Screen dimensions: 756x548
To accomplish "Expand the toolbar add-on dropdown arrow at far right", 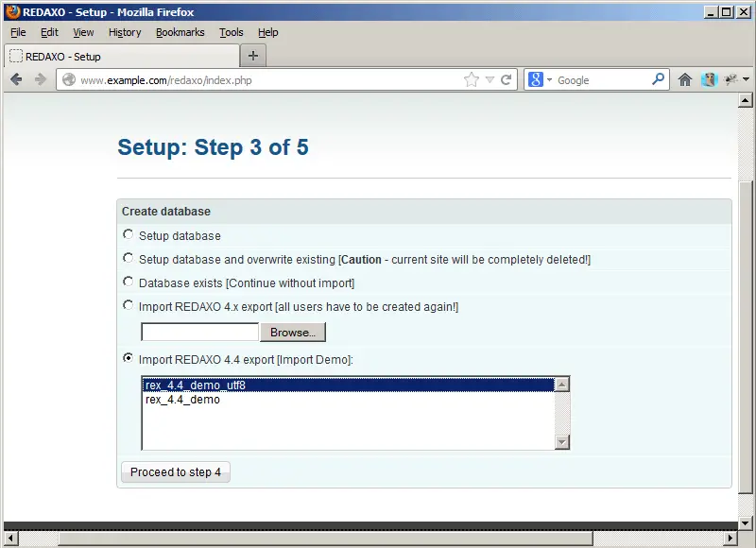I will point(746,80).
